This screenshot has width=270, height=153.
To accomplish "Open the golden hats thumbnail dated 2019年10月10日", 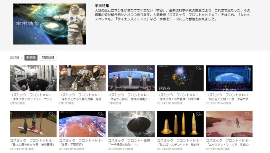I will pyautogui.click(x=180, y=124).
